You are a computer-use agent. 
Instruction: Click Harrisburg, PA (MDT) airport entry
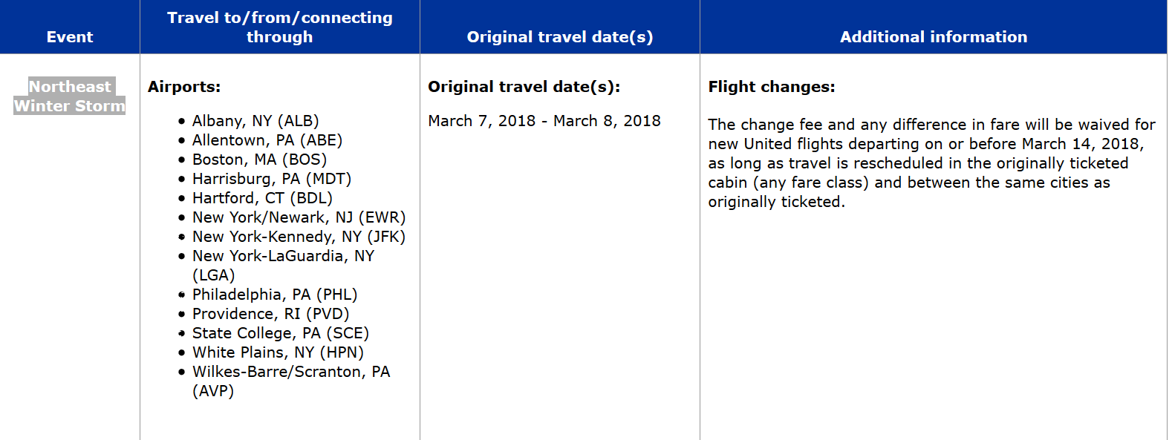tap(272, 179)
